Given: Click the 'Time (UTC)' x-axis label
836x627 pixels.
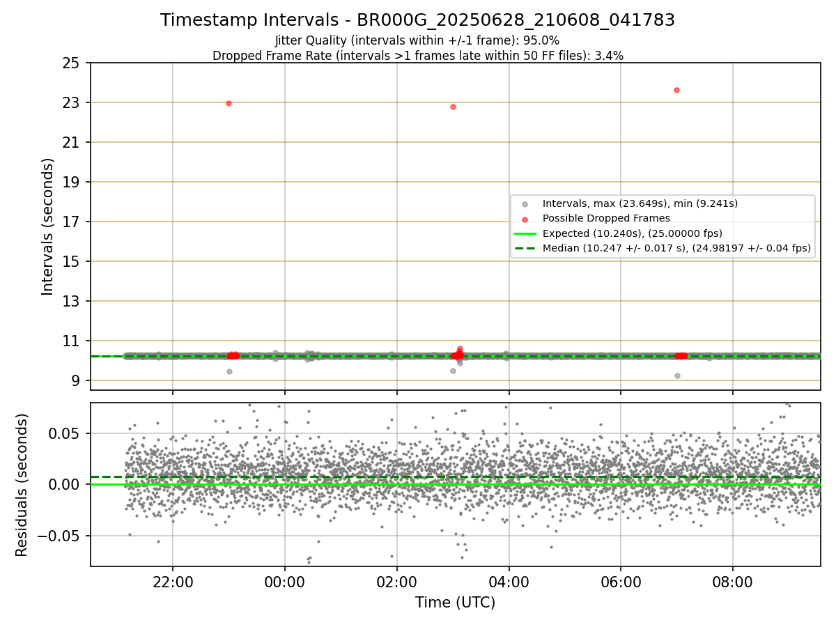Looking at the screenshot, I should [456, 603].
